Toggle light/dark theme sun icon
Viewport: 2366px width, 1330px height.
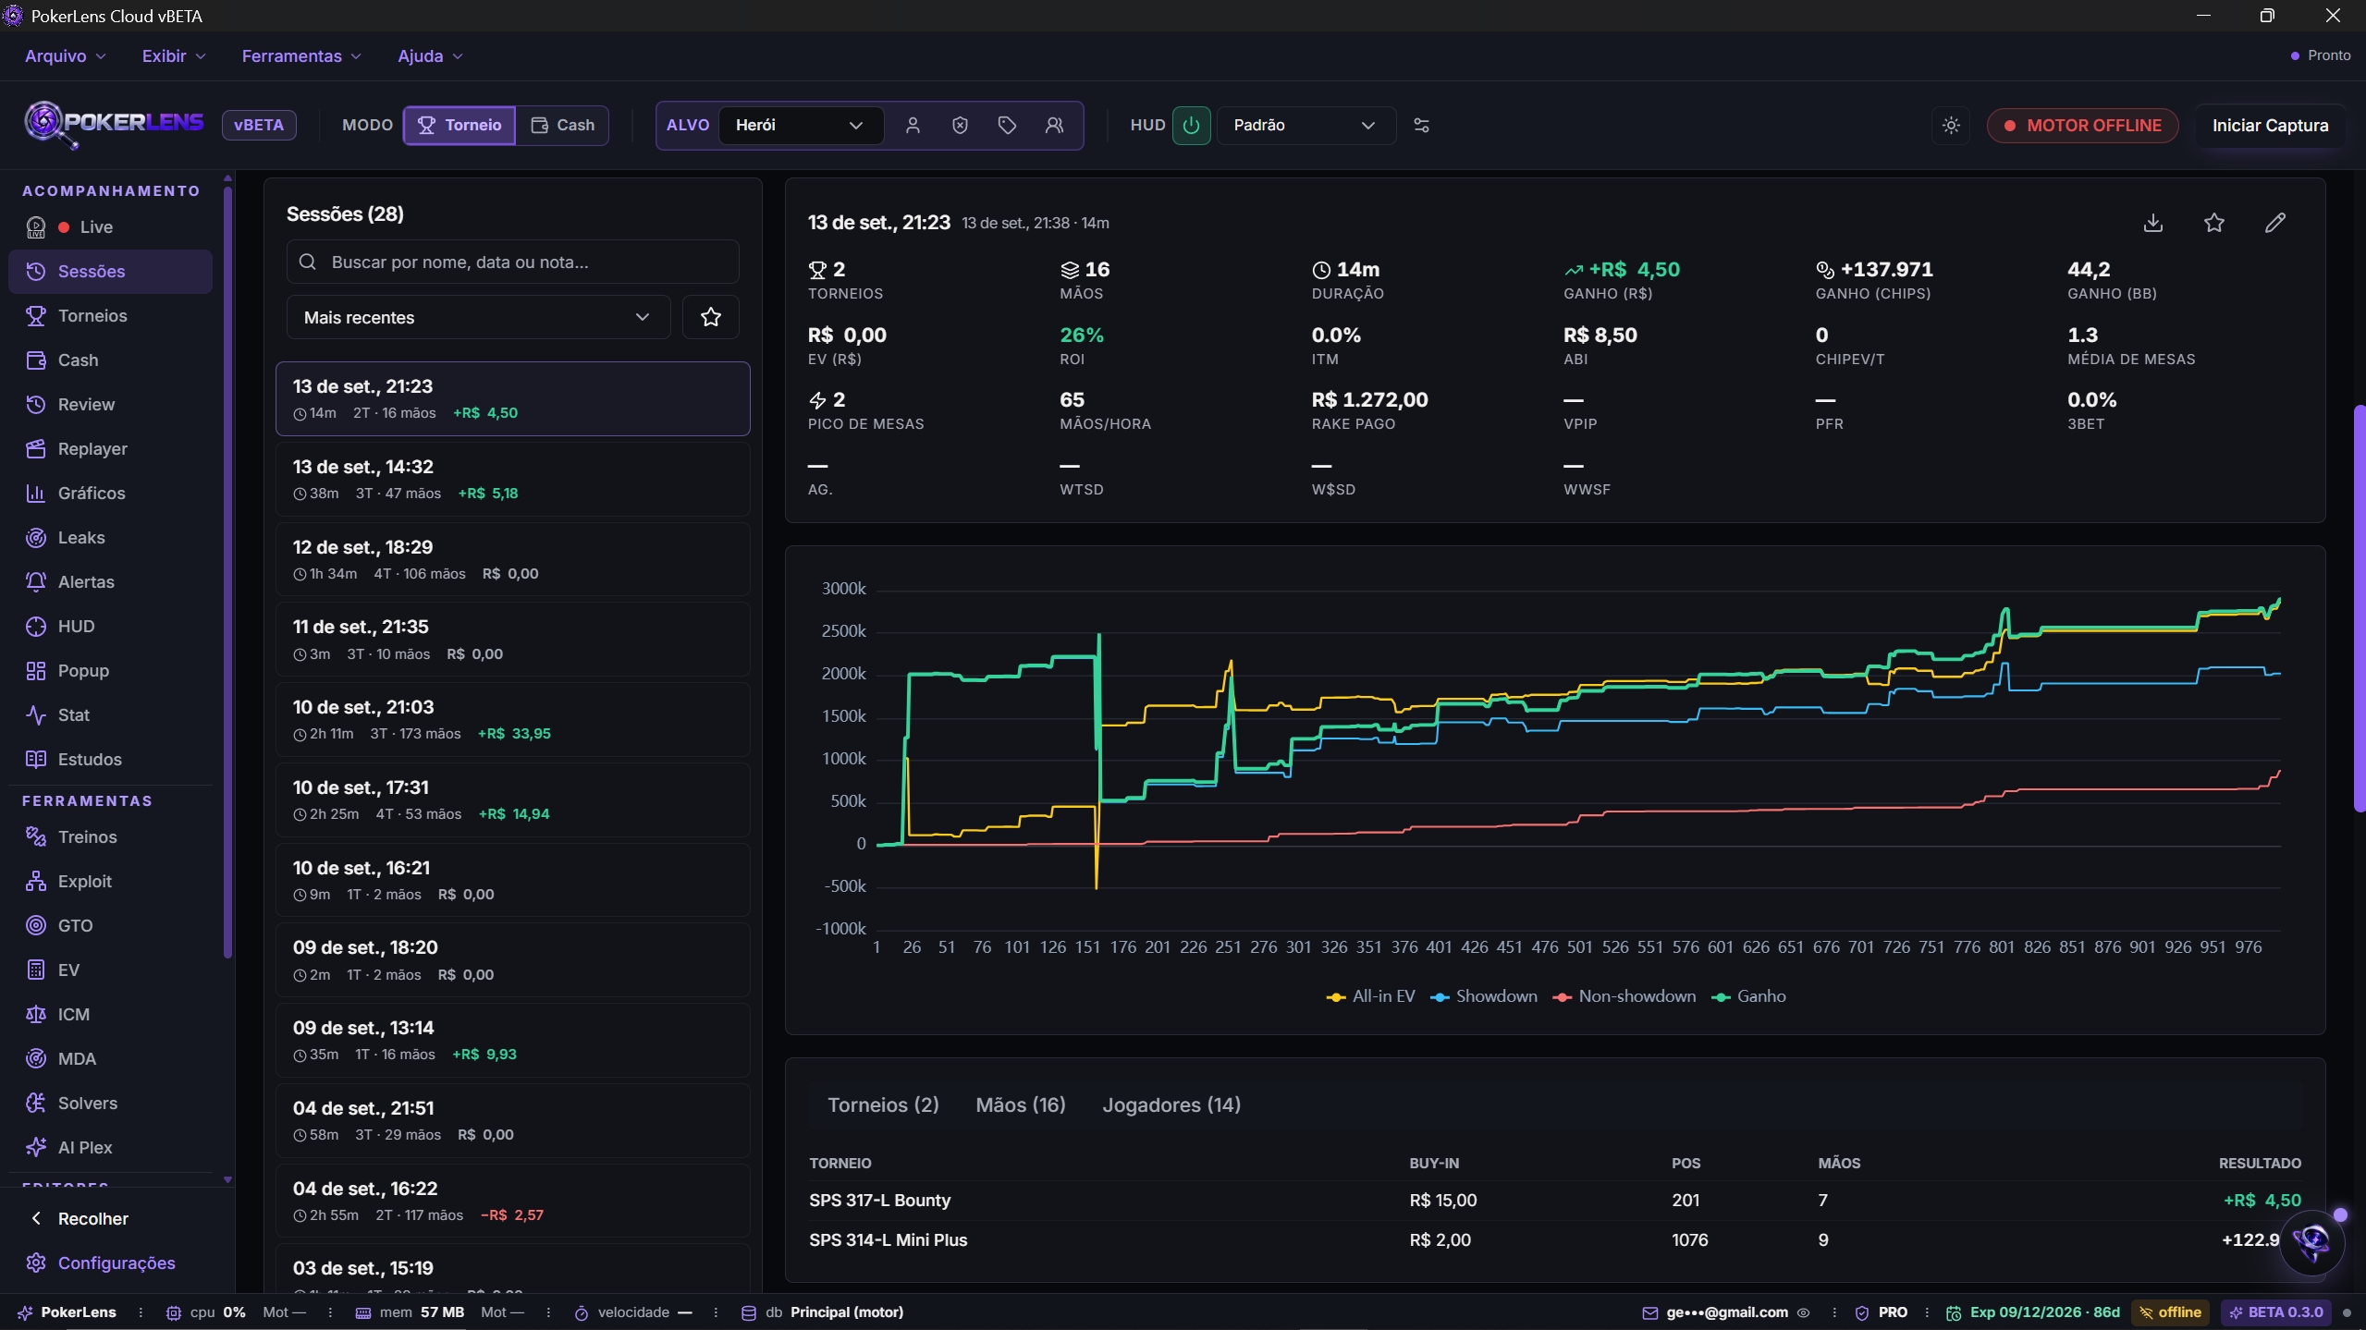pyautogui.click(x=1951, y=126)
